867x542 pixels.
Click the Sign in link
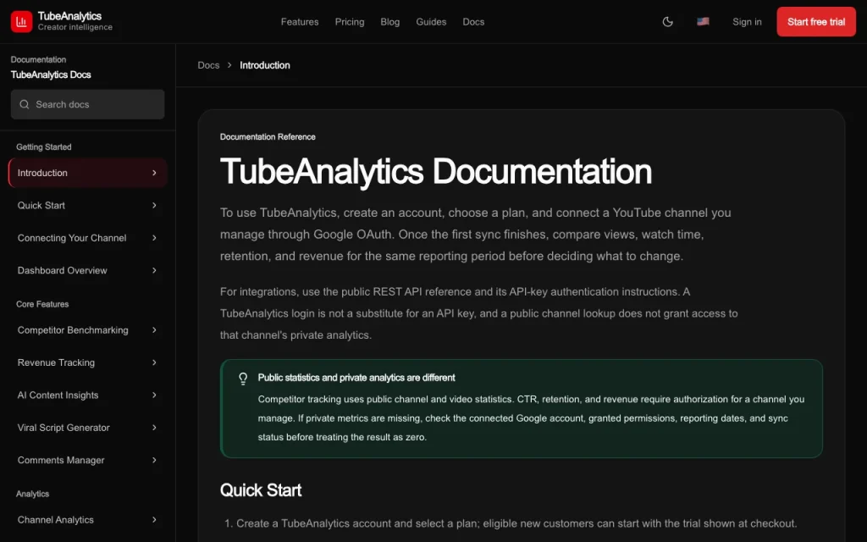click(x=747, y=21)
